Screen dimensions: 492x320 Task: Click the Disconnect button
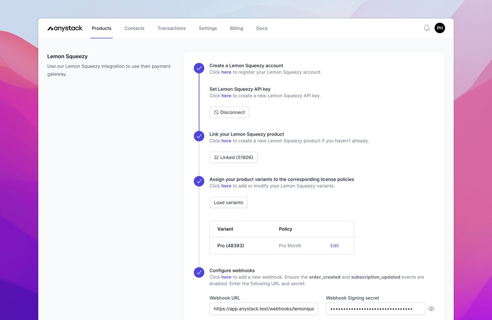(229, 112)
